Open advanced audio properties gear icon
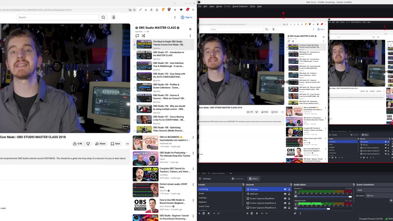 295,213
